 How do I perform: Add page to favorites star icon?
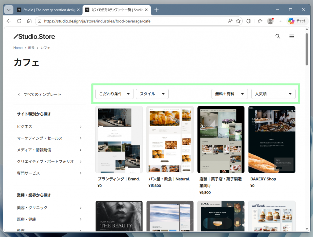coord(238,21)
